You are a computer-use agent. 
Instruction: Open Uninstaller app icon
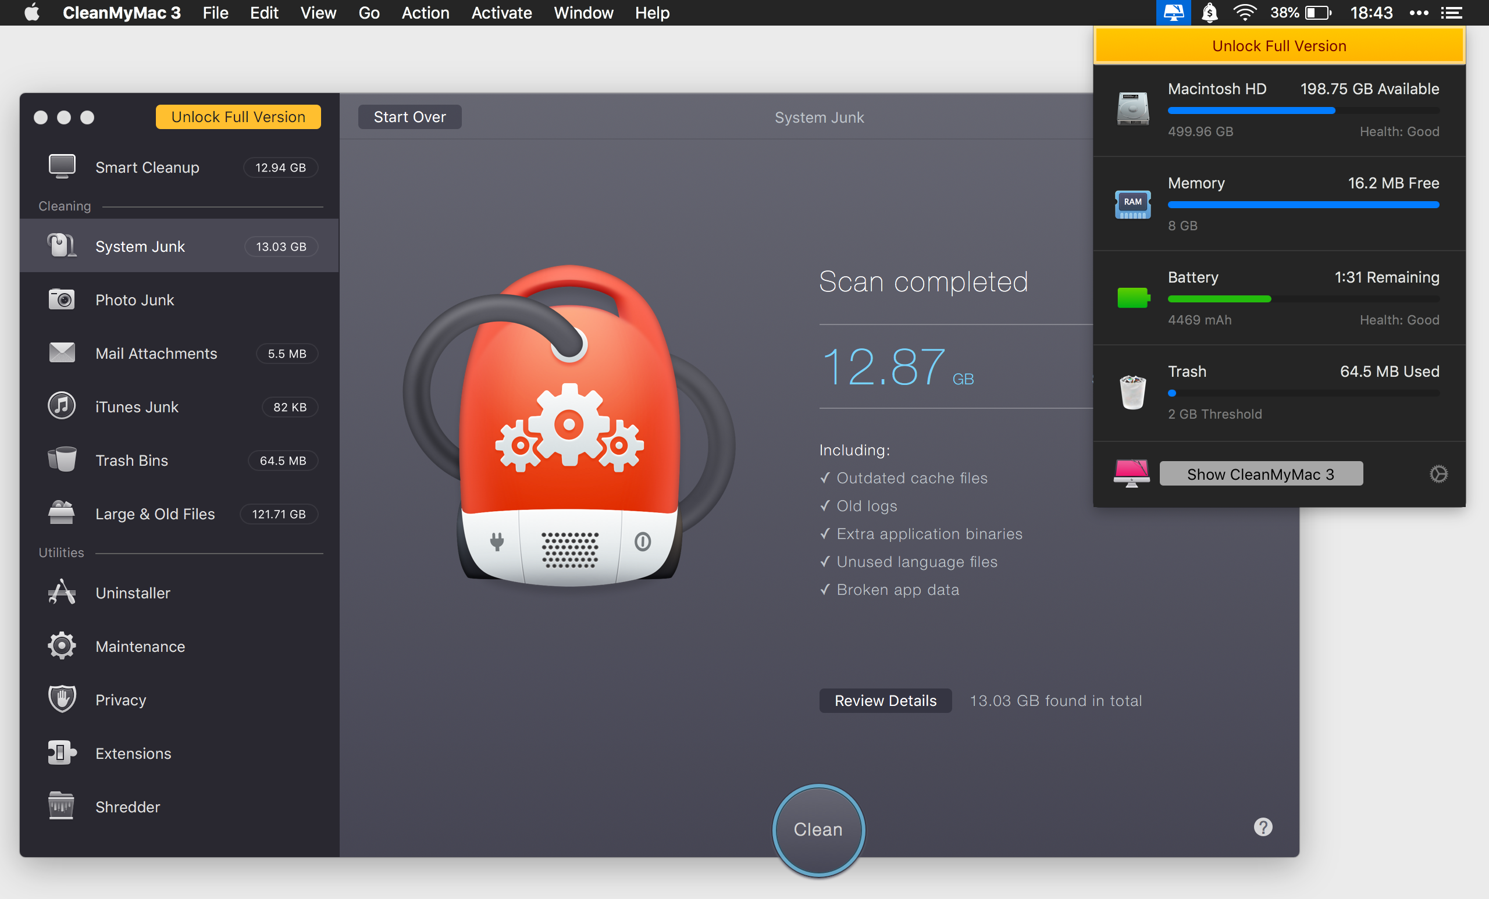(62, 593)
